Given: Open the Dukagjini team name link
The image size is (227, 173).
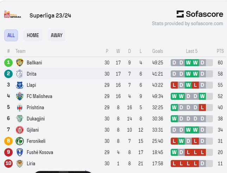Looking at the screenshot, I should coord(36,119).
